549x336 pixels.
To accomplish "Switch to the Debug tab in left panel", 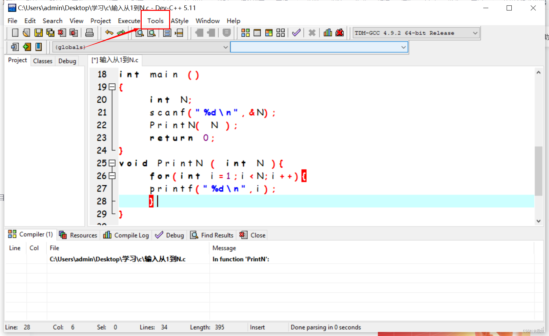I will point(67,61).
